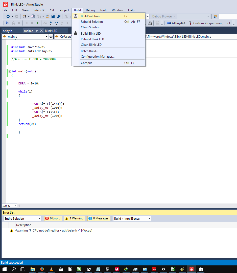Image resolution: width=237 pixels, height=273 pixels.
Task: Open Batch Build... dialog
Action: coord(109,51)
